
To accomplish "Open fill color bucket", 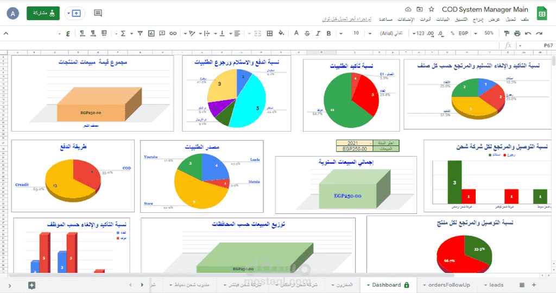I will pos(281,33).
